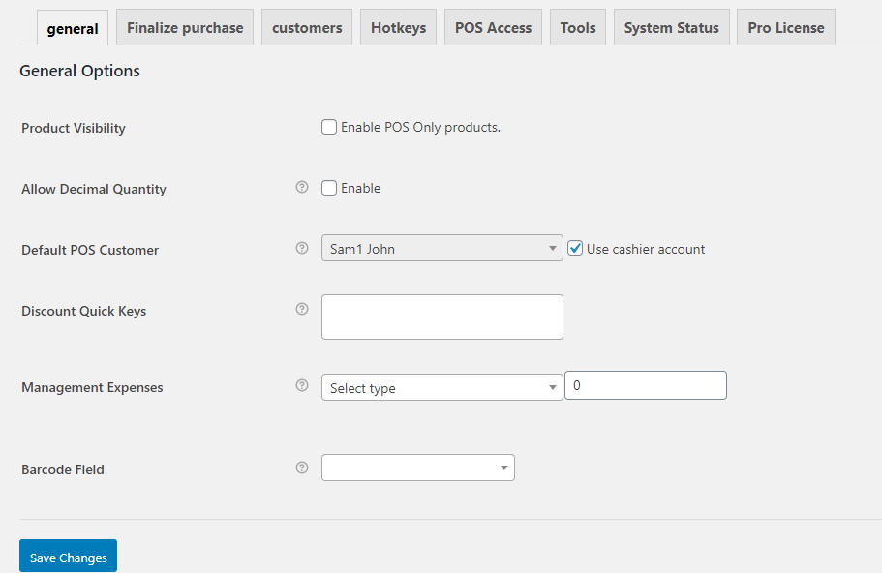Open the Default POS Customer dropdown showing Sam1 John

441,248
